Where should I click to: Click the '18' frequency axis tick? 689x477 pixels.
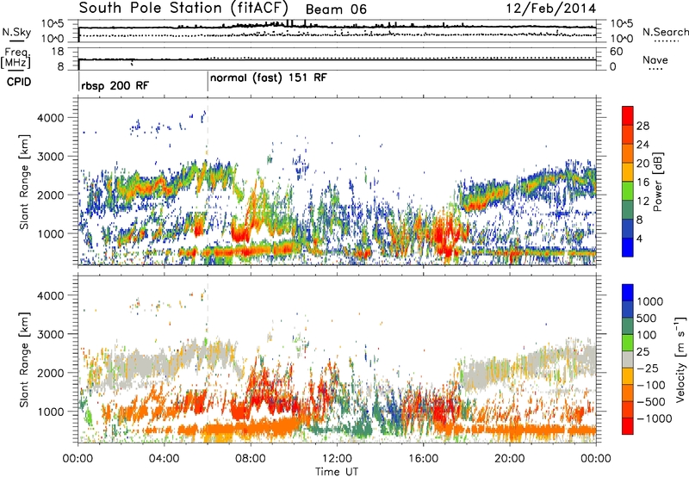click(58, 52)
